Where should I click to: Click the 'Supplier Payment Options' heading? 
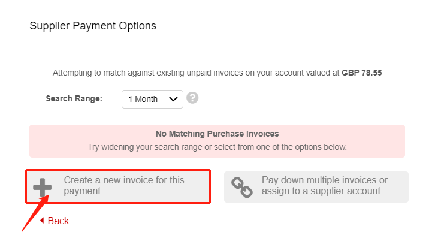point(93,26)
